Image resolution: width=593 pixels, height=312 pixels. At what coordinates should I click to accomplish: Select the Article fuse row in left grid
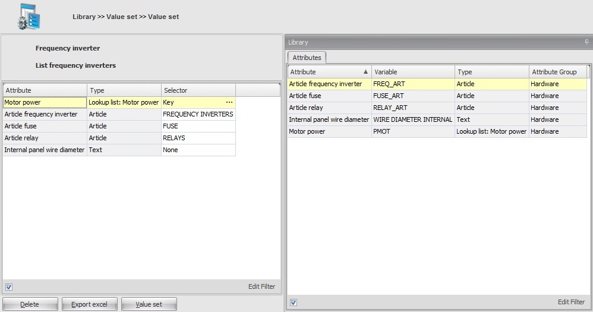click(x=45, y=126)
